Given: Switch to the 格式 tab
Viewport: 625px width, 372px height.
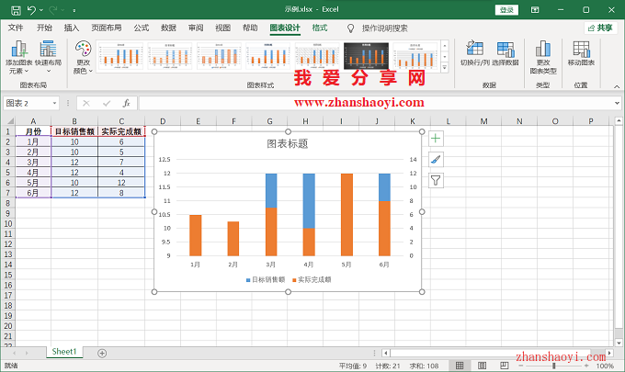Looking at the screenshot, I should tap(320, 28).
